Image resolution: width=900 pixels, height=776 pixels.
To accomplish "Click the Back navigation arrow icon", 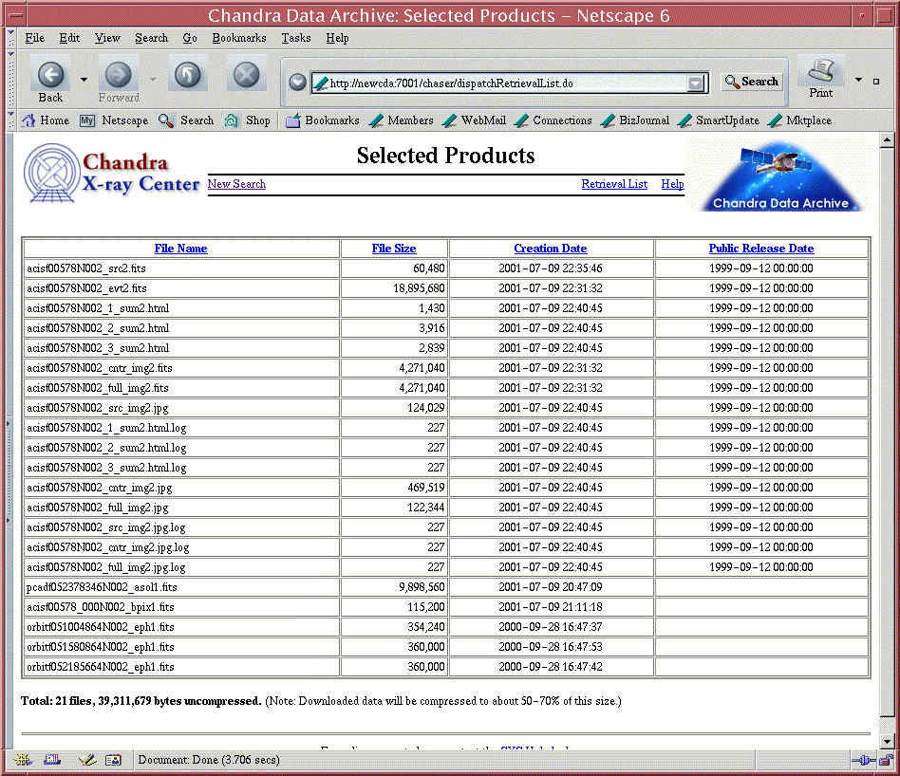I will click(51, 75).
